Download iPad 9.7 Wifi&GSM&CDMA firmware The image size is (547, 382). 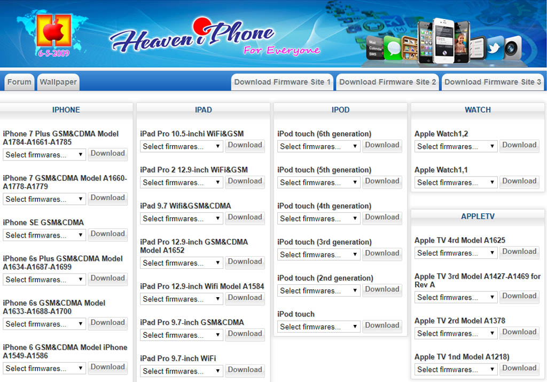click(x=245, y=218)
